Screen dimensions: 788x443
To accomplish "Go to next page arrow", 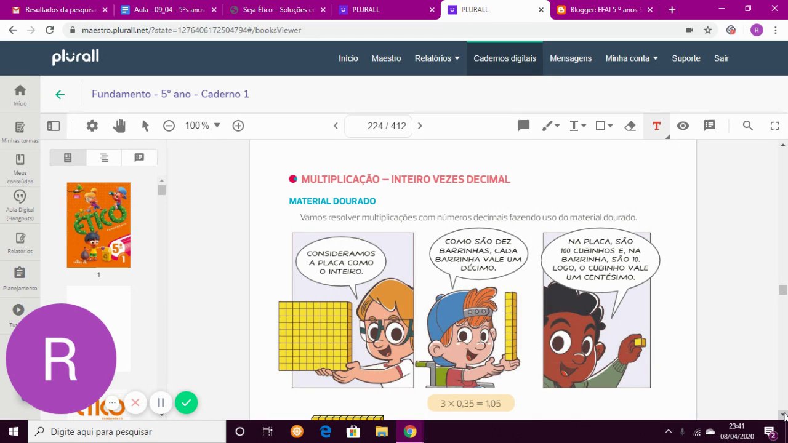I will (420, 126).
